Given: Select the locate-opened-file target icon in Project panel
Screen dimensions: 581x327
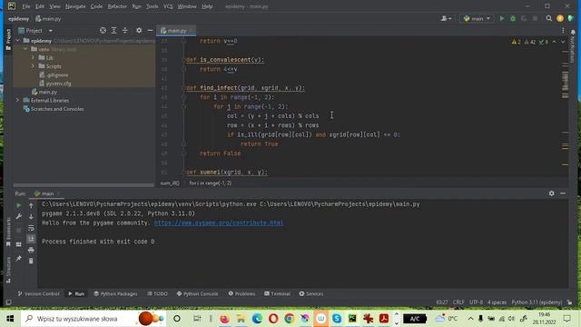Looking at the screenshot, I should click(103, 30).
